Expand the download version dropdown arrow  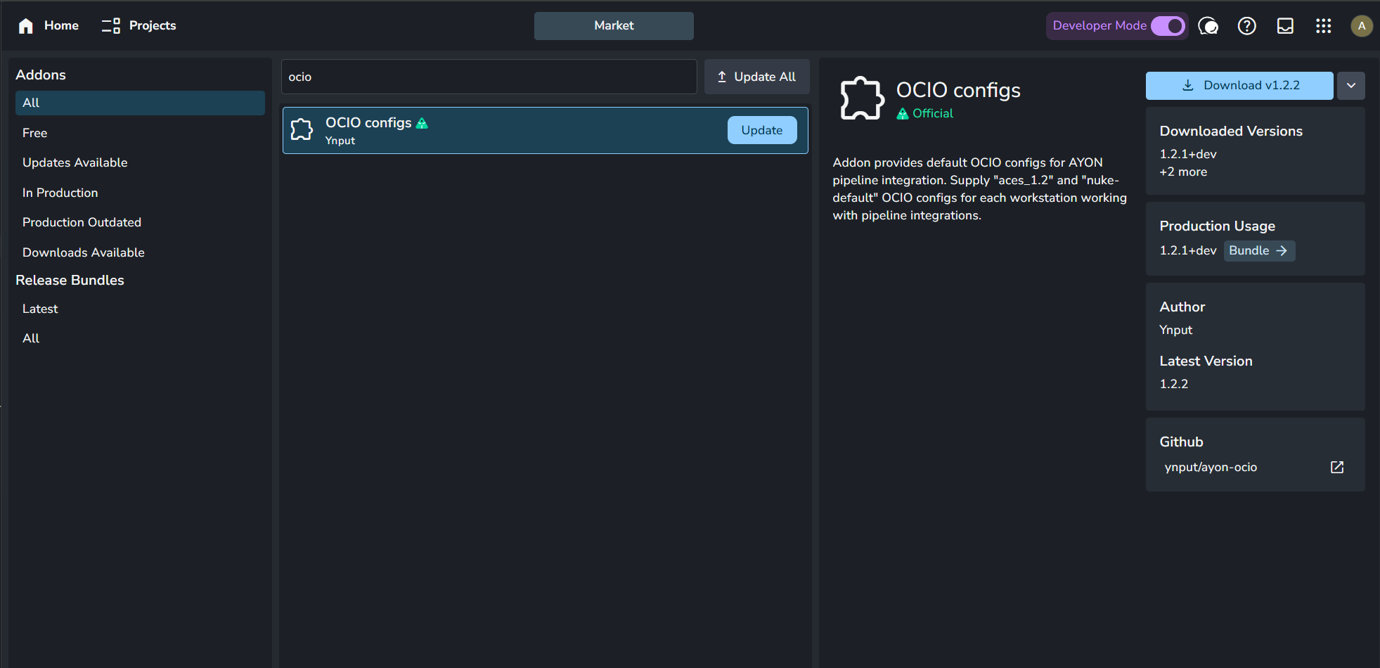pos(1350,86)
